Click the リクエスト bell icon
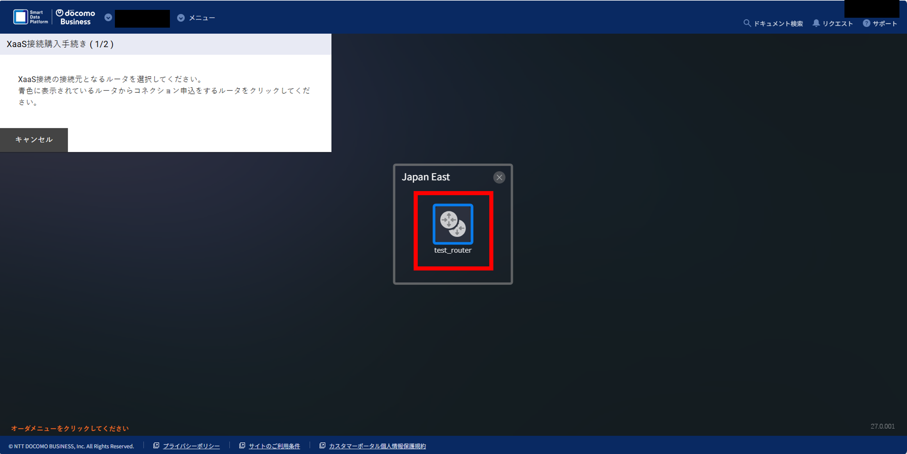907x454 pixels. (x=816, y=23)
